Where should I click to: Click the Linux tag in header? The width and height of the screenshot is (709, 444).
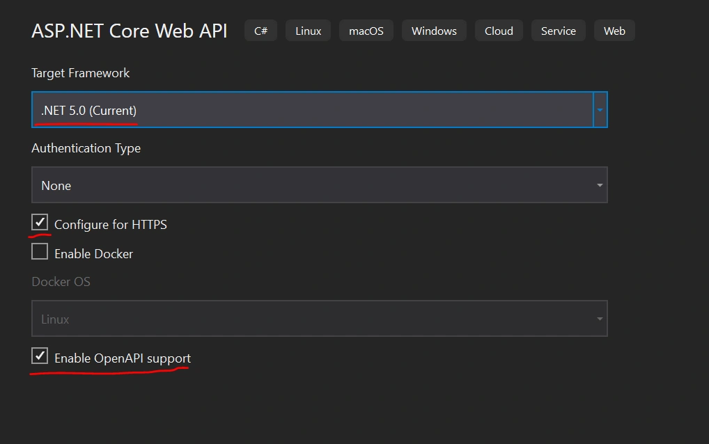click(x=309, y=31)
